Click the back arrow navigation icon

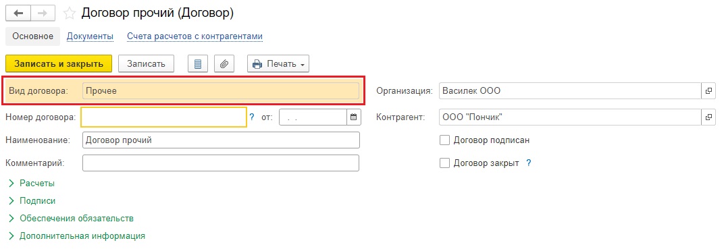point(18,13)
